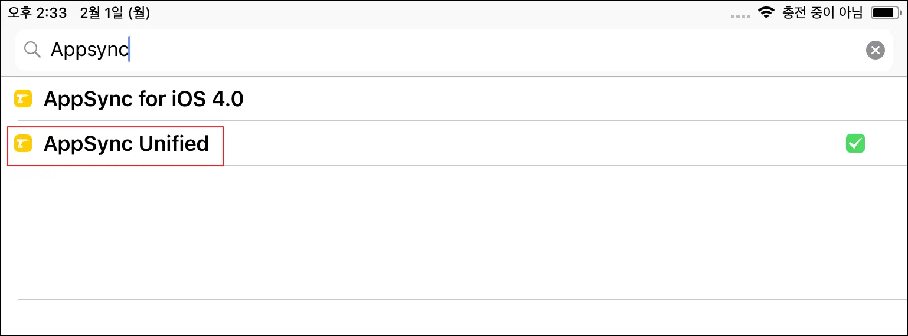The width and height of the screenshot is (908, 336).
Task: Tap the bottom-most empty list row
Action: coord(454,318)
